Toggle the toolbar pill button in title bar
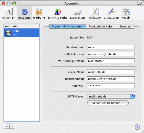 pyautogui.click(x=139, y=3)
